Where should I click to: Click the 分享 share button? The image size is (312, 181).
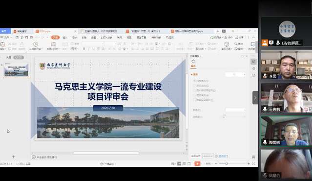(240, 38)
